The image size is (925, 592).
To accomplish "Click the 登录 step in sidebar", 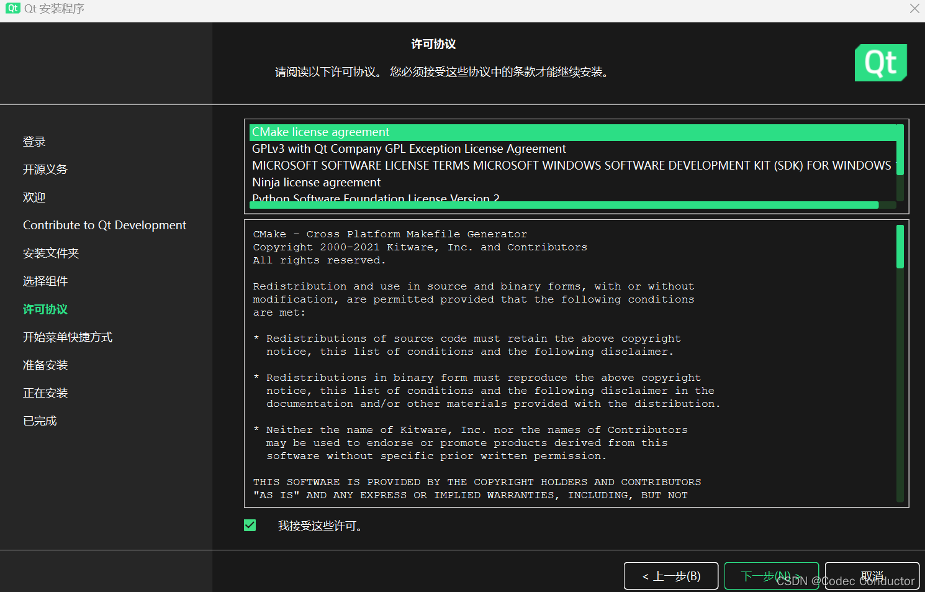I will pyautogui.click(x=34, y=142).
